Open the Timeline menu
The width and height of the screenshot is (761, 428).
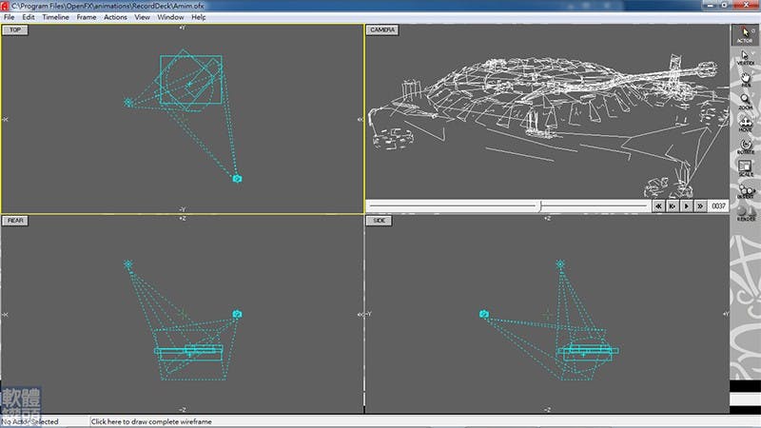(55, 17)
